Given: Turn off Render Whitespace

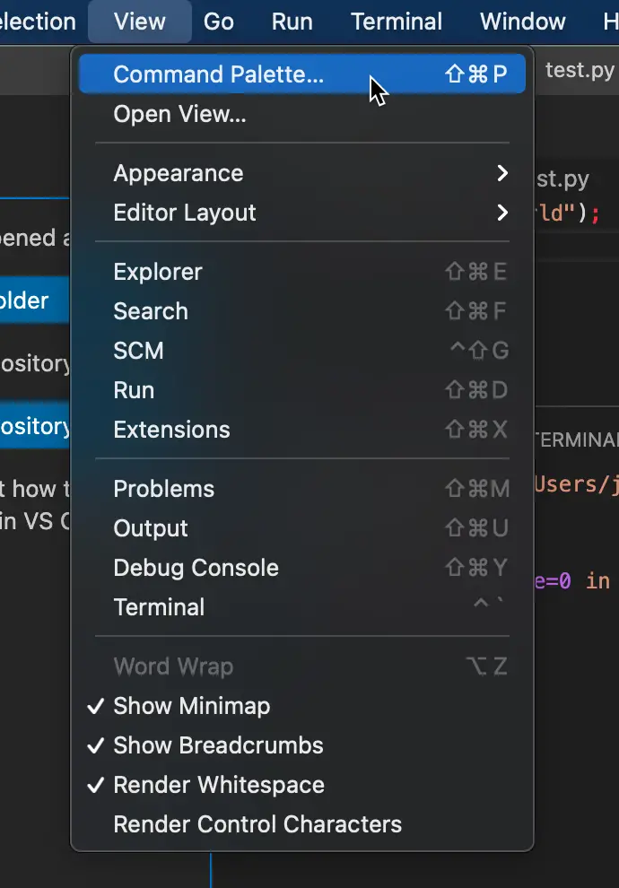Looking at the screenshot, I should click(x=301, y=785).
